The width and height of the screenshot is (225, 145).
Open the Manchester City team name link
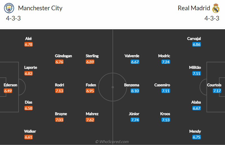tap(40, 8)
